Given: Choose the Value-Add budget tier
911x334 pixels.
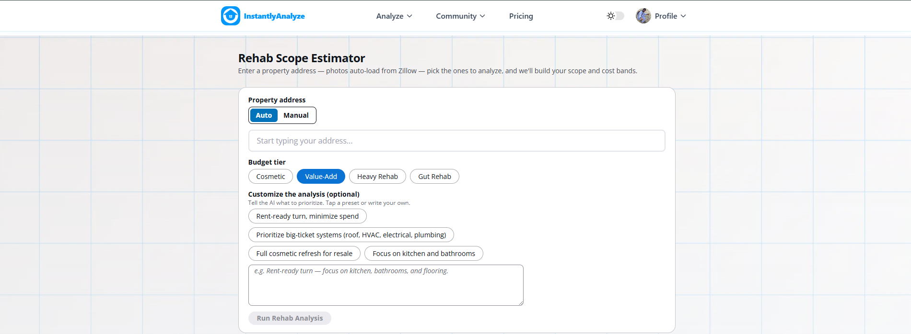Looking at the screenshot, I should click(321, 177).
